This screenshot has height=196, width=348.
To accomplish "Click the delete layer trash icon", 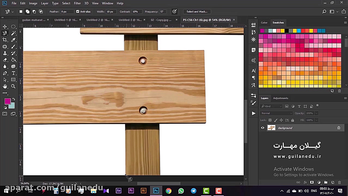I will 339,182.
